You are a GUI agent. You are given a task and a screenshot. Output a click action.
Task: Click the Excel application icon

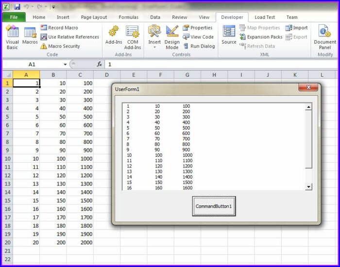tap(6, 7)
